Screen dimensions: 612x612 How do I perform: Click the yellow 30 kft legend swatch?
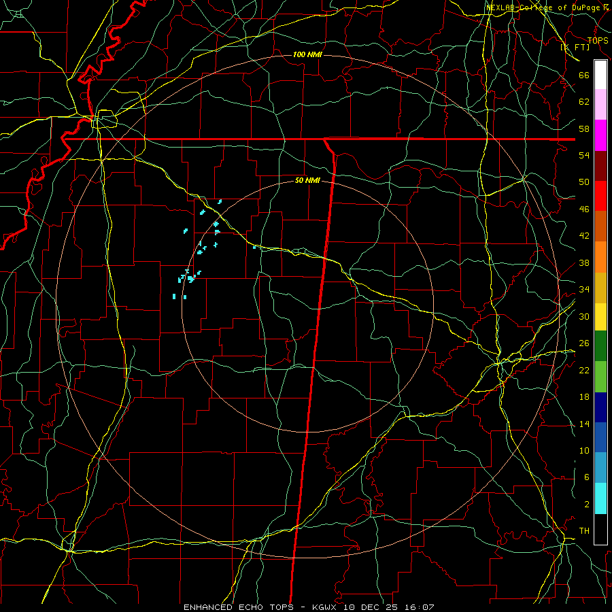coord(600,317)
